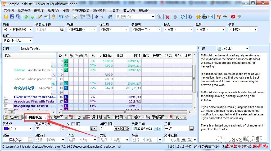Screen dimensions: 271x151
Task: Open Find Tasks with the binoculars icon
Action: 110,17
